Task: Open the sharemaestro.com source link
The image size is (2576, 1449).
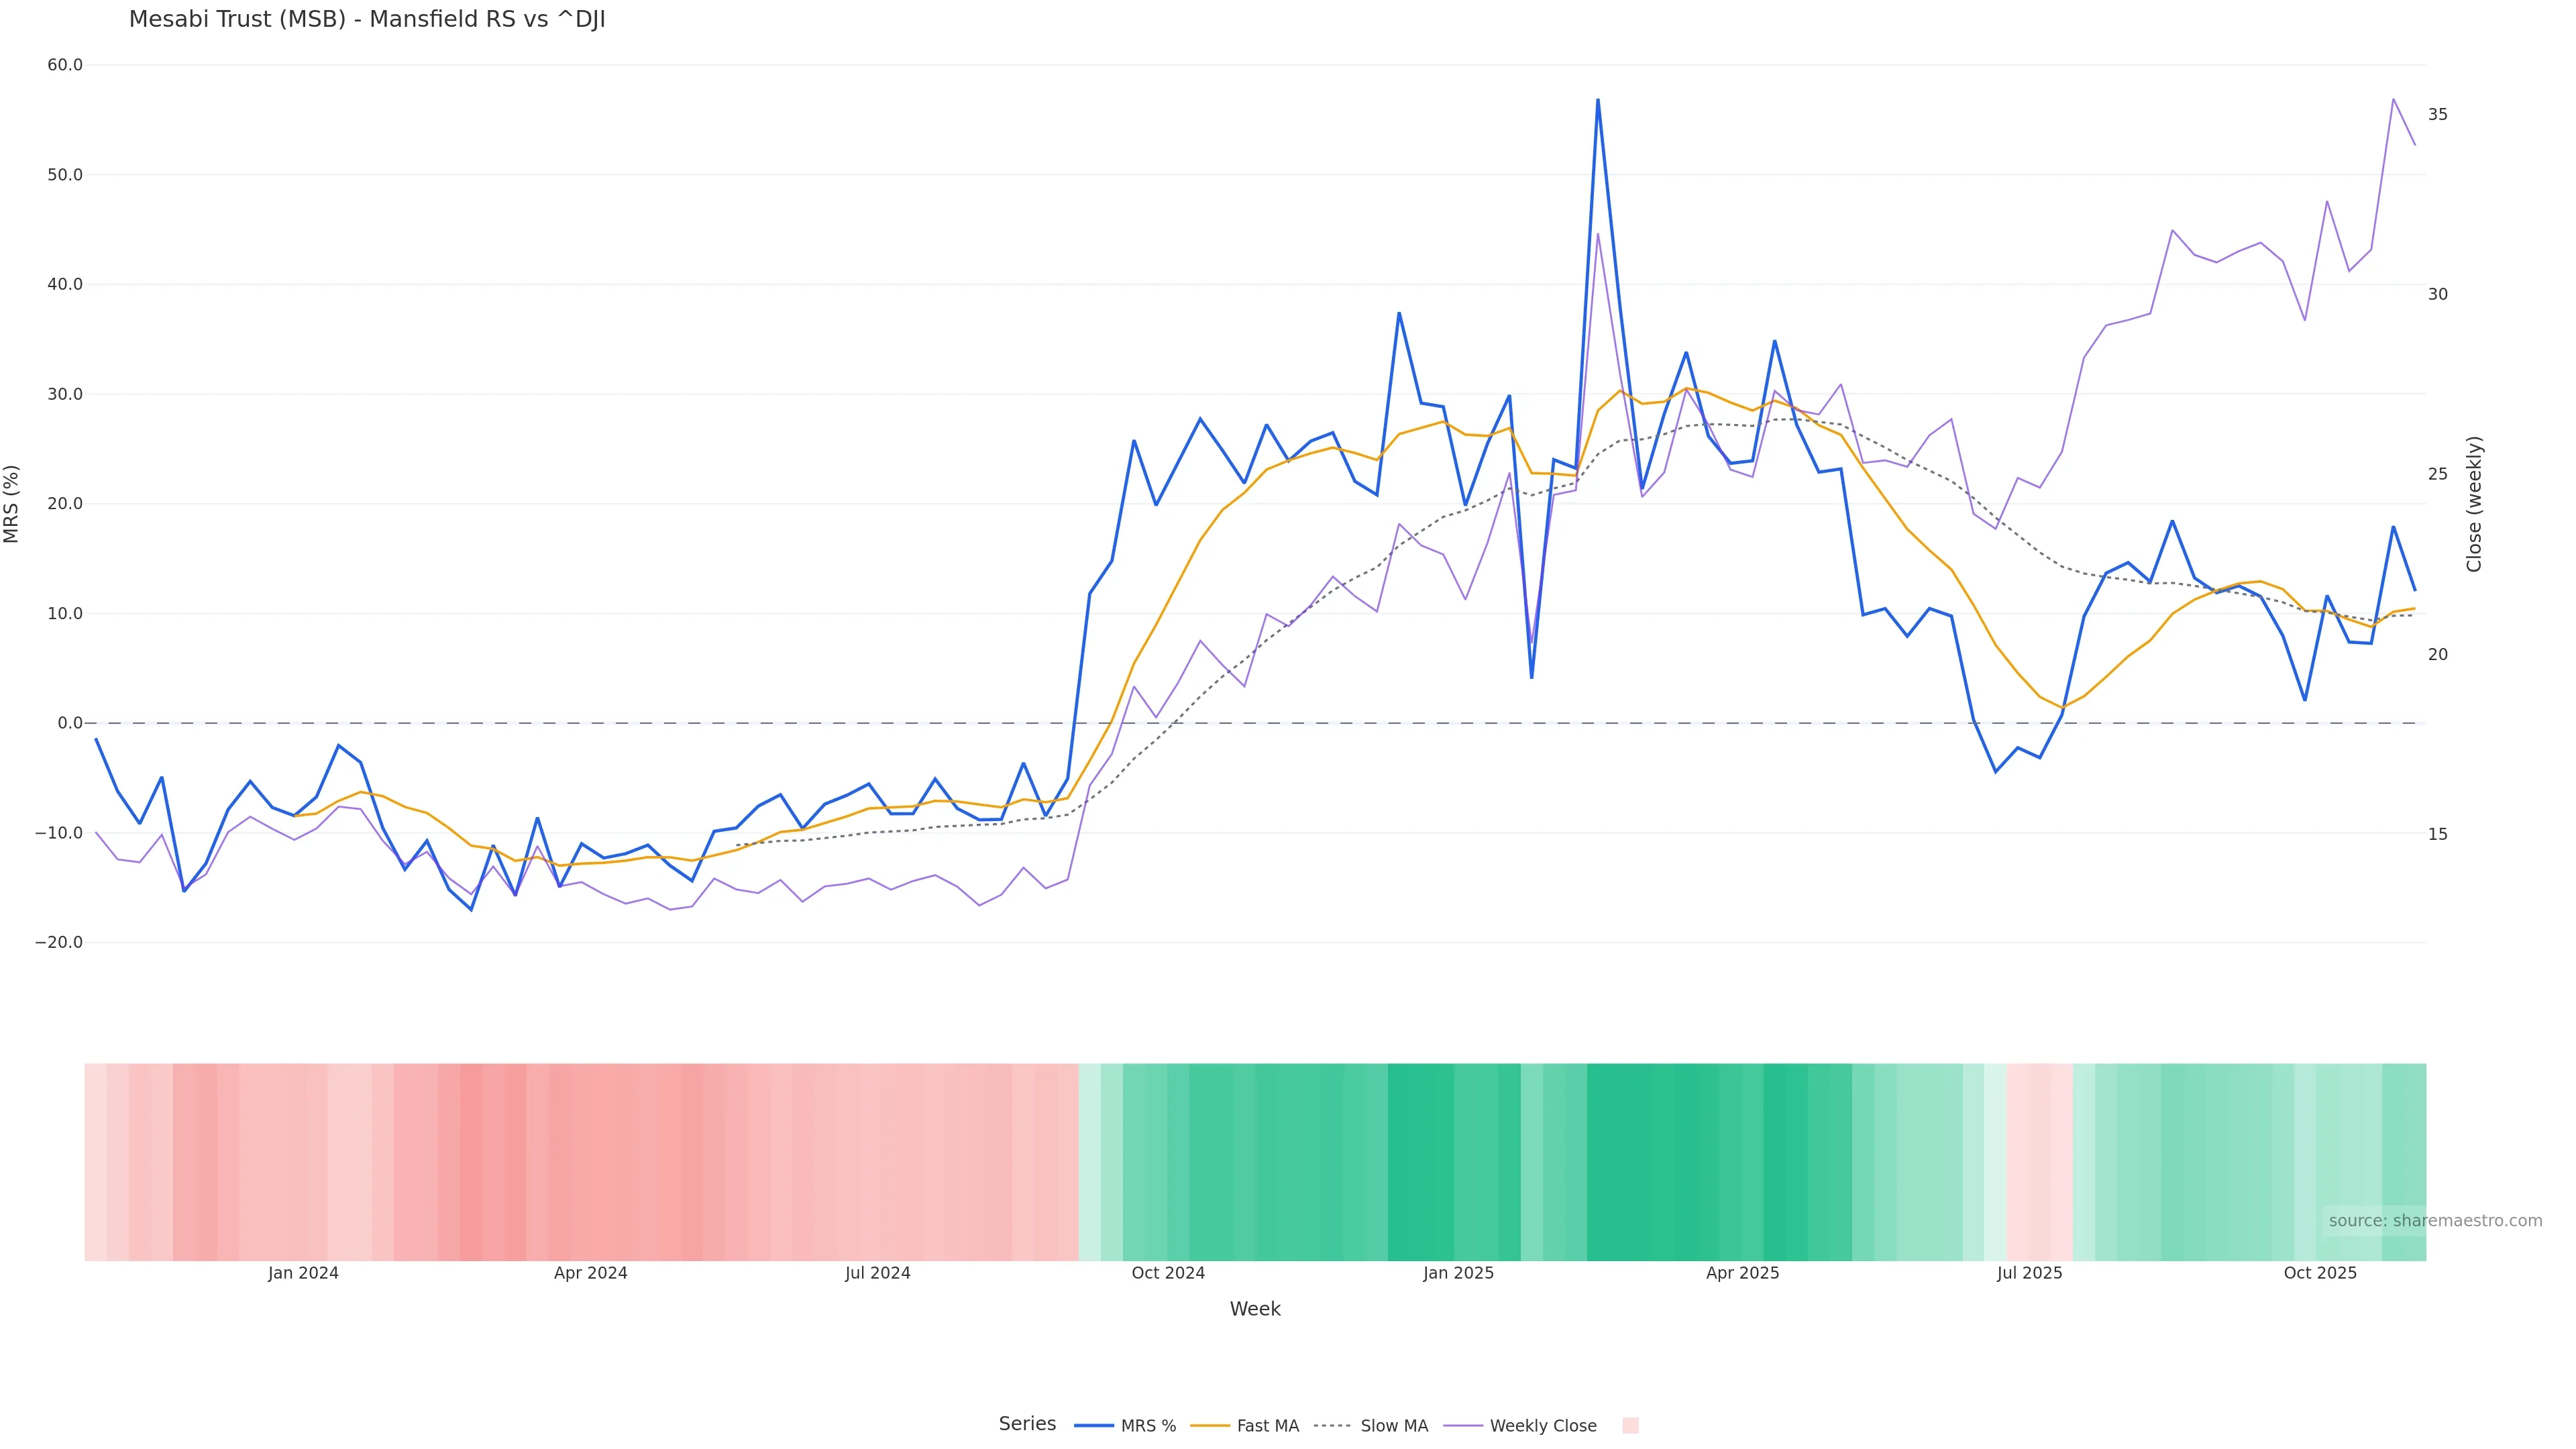Action: pyautogui.click(x=2435, y=1221)
